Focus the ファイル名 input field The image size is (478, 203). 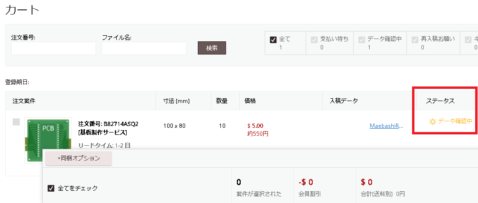pos(144,48)
